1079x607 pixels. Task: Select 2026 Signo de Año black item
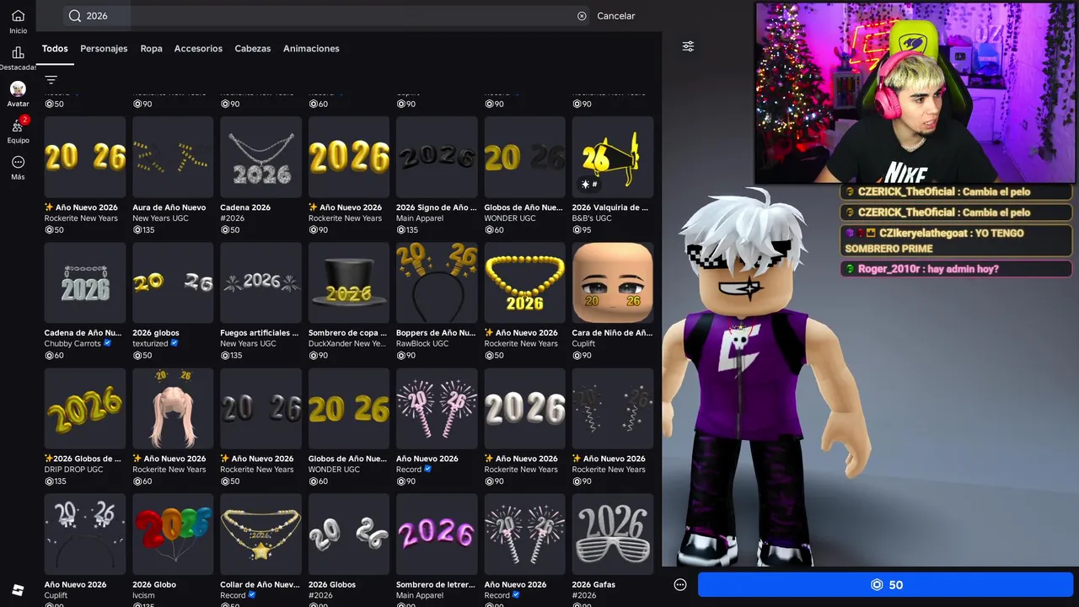[x=437, y=157]
